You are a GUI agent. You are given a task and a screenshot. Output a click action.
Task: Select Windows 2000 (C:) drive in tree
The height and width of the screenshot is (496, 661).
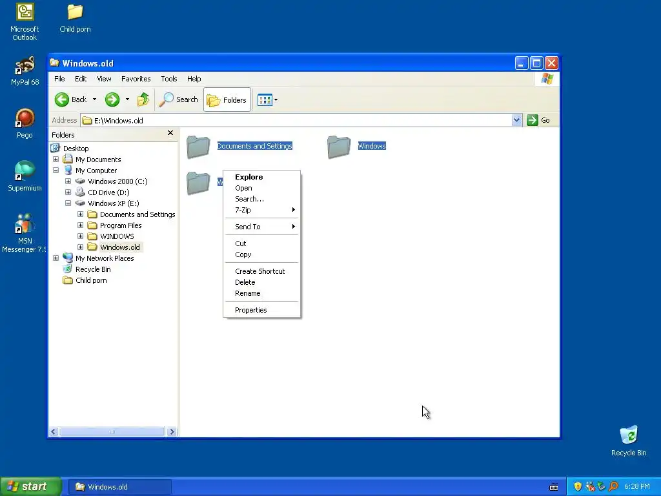[117, 181]
